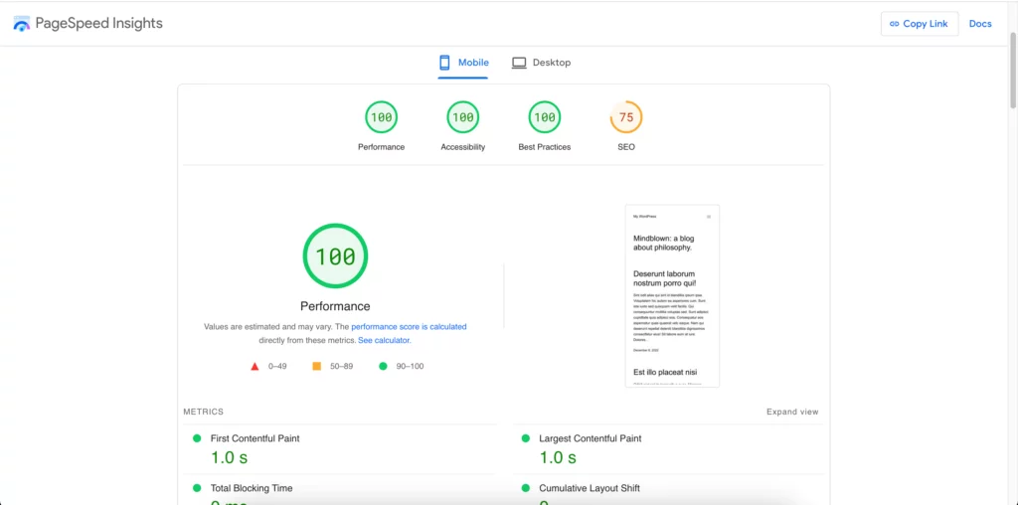Click the orange square 50–89 legend icon
The width and height of the screenshot is (1018, 505).
coord(317,366)
